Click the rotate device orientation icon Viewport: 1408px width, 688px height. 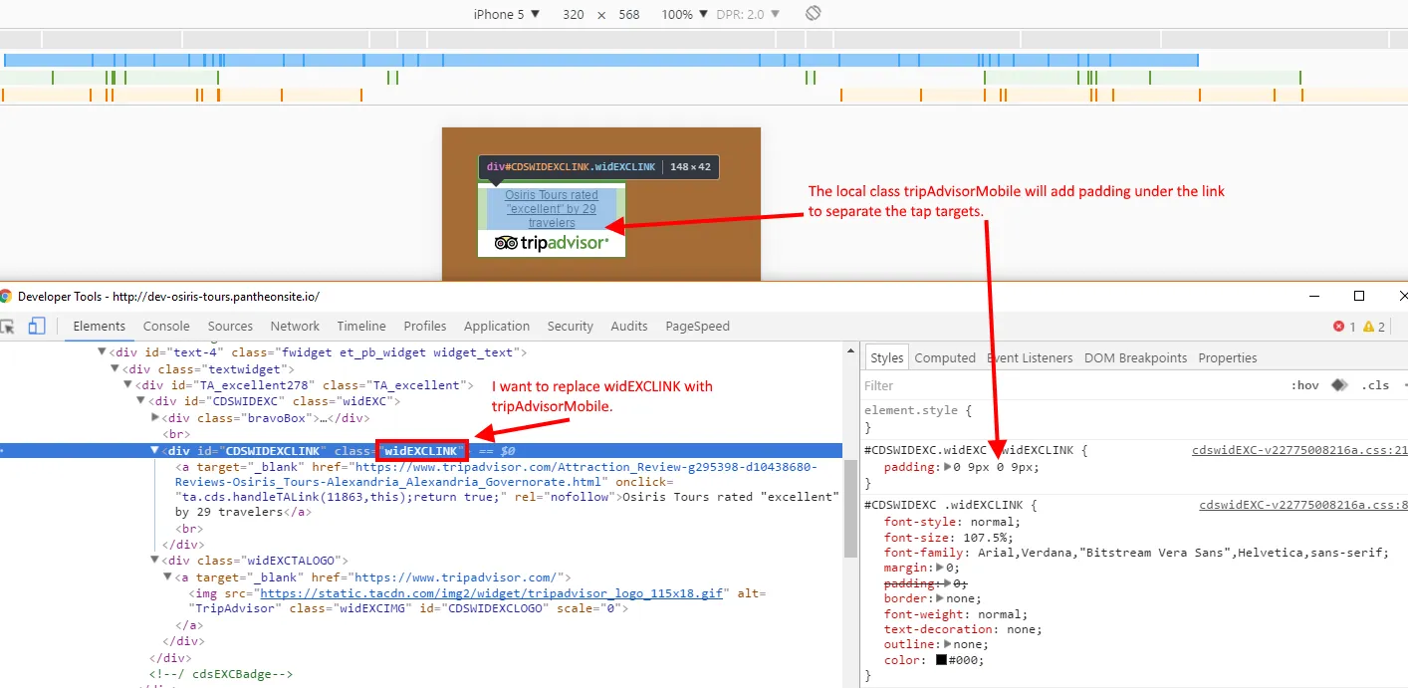click(x=813, y=13)
